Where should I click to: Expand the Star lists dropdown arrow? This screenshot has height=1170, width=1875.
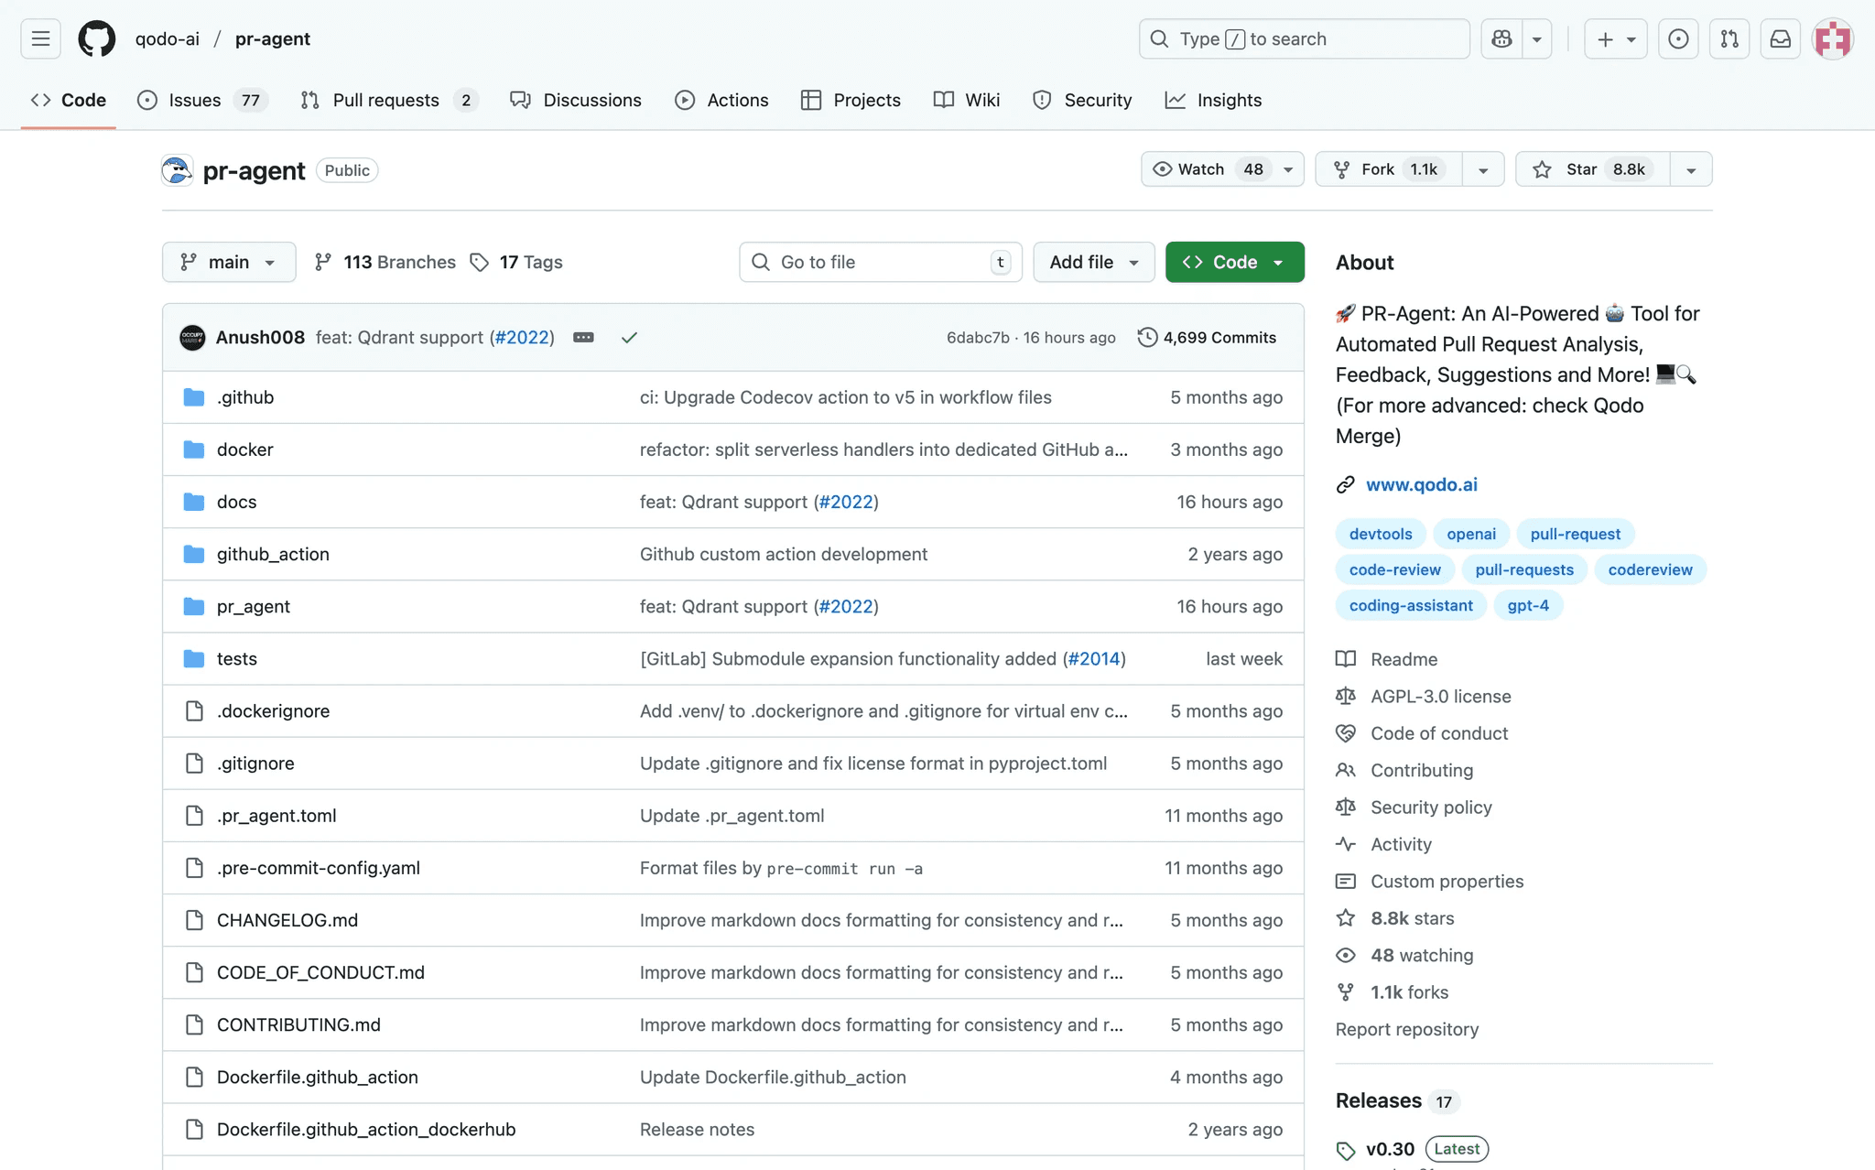tap(1691, 169)
